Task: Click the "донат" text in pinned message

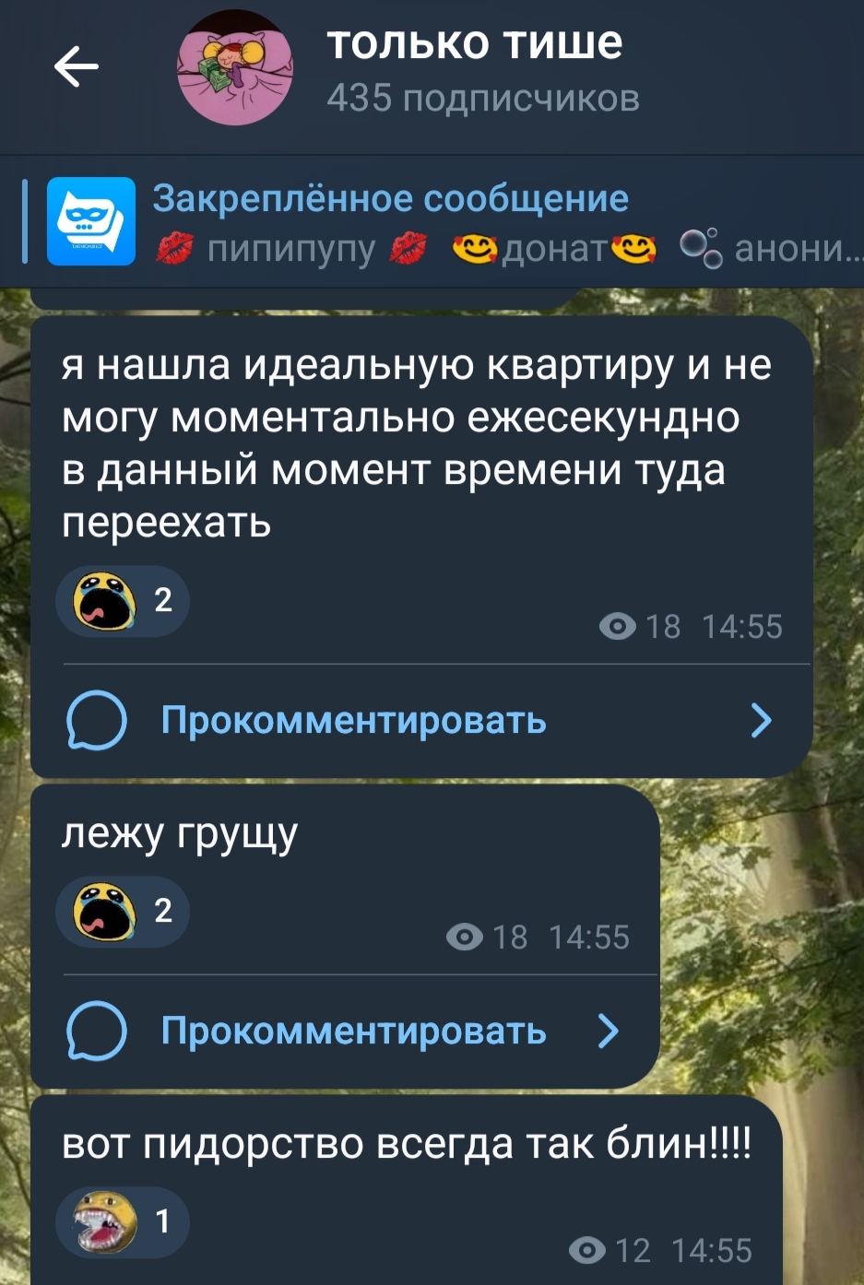Action: pos(555,249)
